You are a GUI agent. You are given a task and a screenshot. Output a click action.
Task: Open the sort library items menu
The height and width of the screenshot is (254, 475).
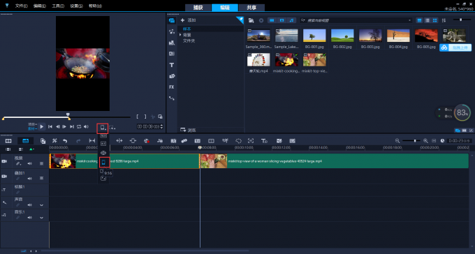(x=444, y=20)
